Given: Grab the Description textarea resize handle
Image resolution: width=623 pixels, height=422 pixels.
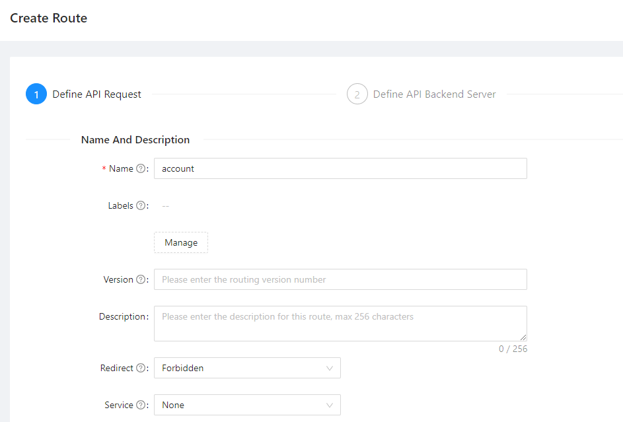Looking at the screenshot, I should pos(523,337).
